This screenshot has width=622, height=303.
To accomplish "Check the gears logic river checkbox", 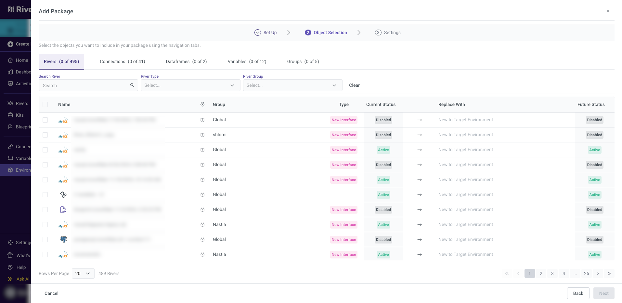I will click(45, 195).
